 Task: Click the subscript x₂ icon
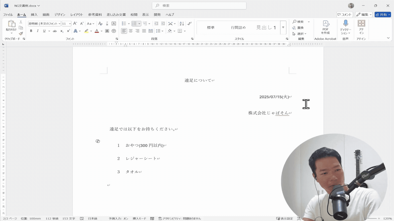[x=62, y=31]
